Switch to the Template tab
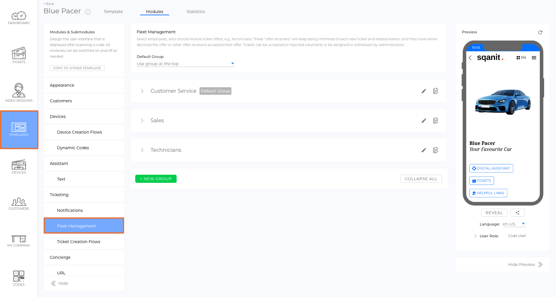Viewport: 556px width, 297px height. [113, 12]
